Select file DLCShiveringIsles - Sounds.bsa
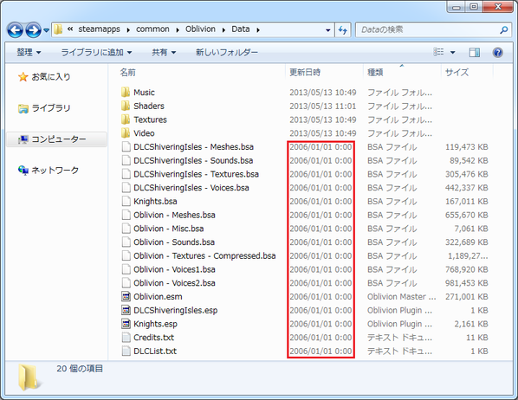The image size is (518, 400). [x=193, y=160]
